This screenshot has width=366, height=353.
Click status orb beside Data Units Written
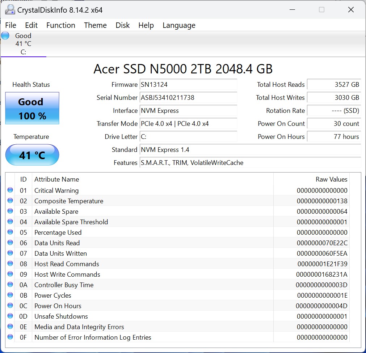click(x=10, y=253)
